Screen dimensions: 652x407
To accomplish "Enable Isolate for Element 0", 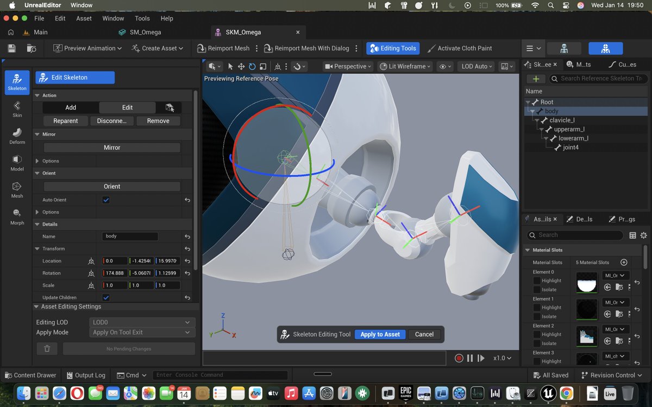I will point(537,290).
